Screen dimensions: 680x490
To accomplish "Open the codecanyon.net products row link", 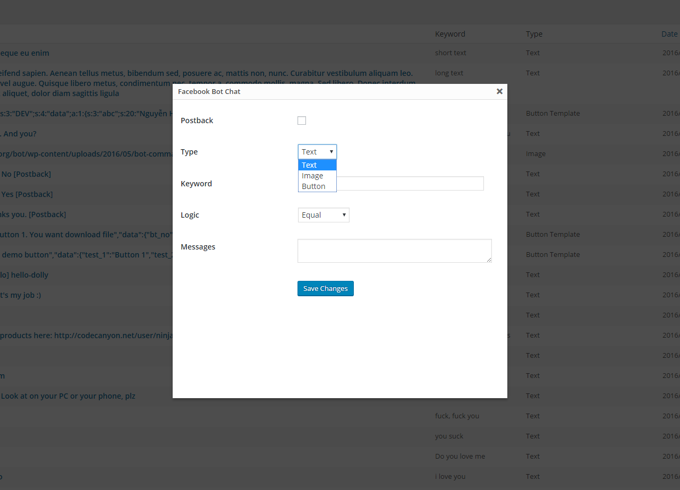I will (86, 336).
